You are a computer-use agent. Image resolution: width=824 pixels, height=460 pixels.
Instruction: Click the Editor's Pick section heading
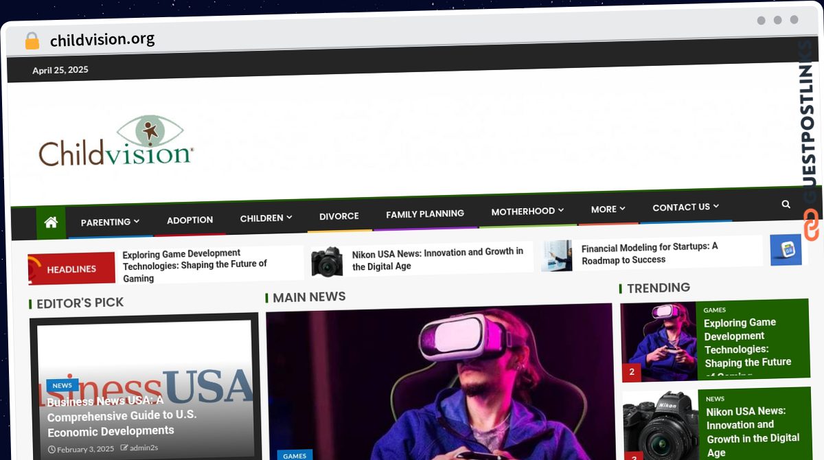click(x=80, y=303)
